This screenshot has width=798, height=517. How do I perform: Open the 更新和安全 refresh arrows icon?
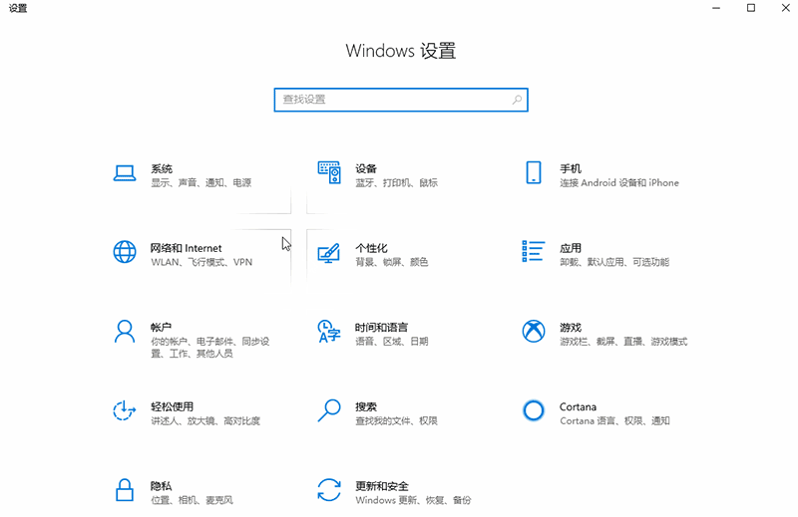click(x=329, y=490)
